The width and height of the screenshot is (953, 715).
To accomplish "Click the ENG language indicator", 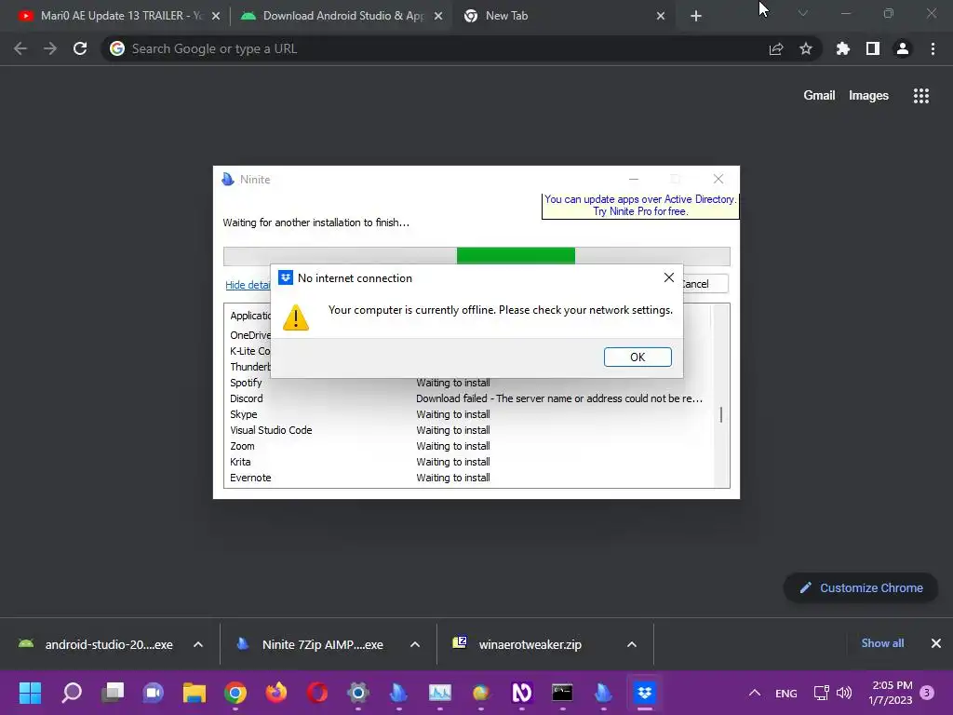I will click(786, 693).
